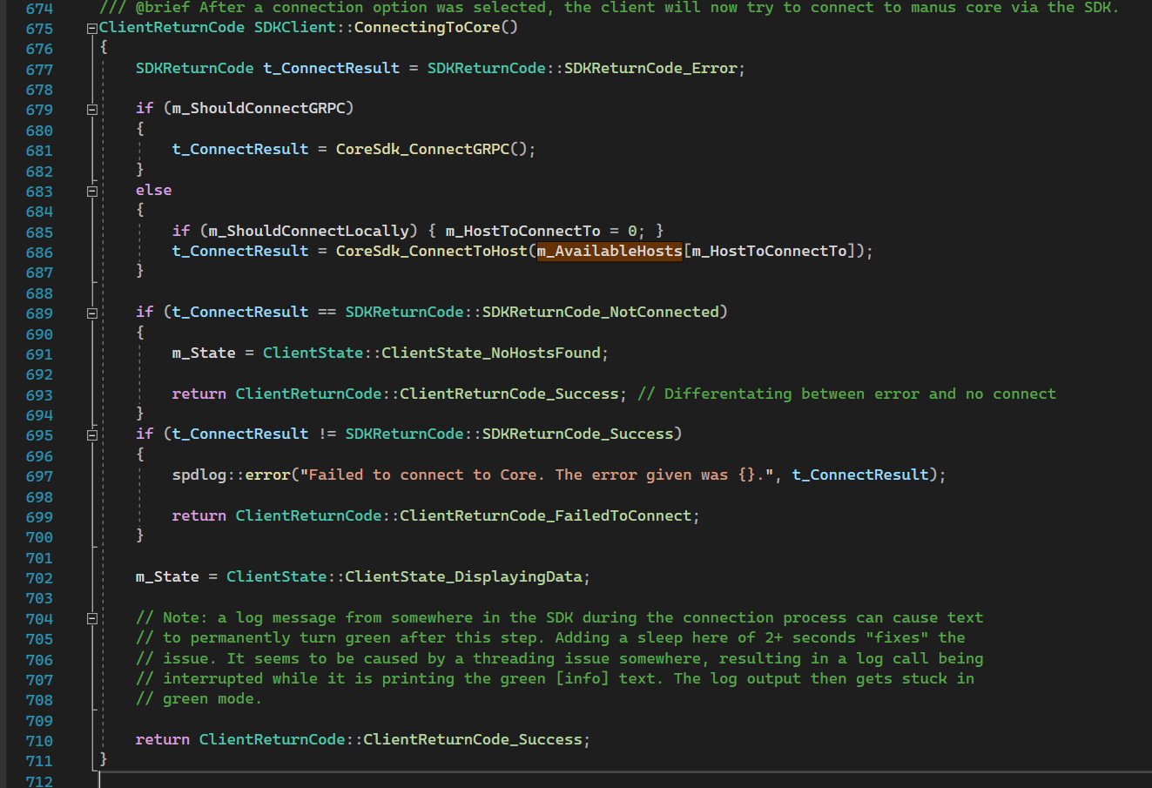Collapse the not-Success if block at line 695
The height and width of the screenshot is (788, 1152).
pos(91,435)
